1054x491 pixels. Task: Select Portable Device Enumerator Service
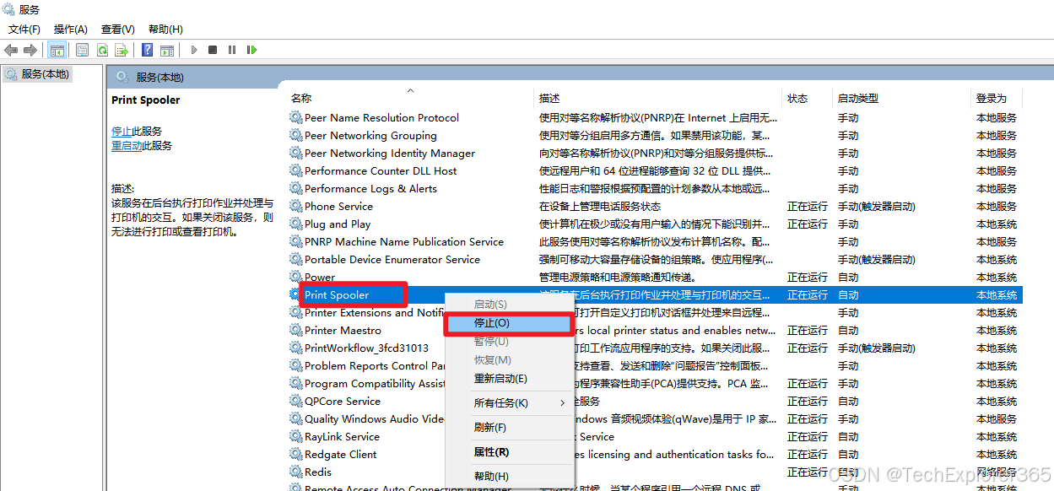point(392,259)
